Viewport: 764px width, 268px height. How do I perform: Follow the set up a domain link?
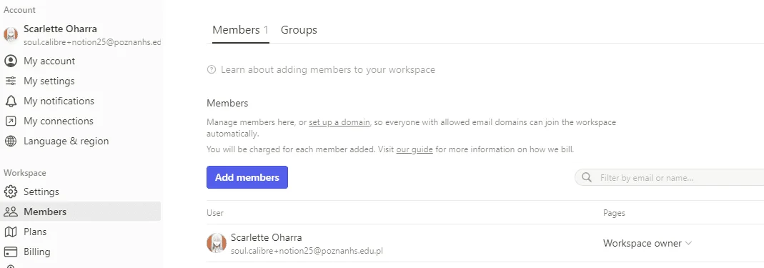click(x=339, y=122)
